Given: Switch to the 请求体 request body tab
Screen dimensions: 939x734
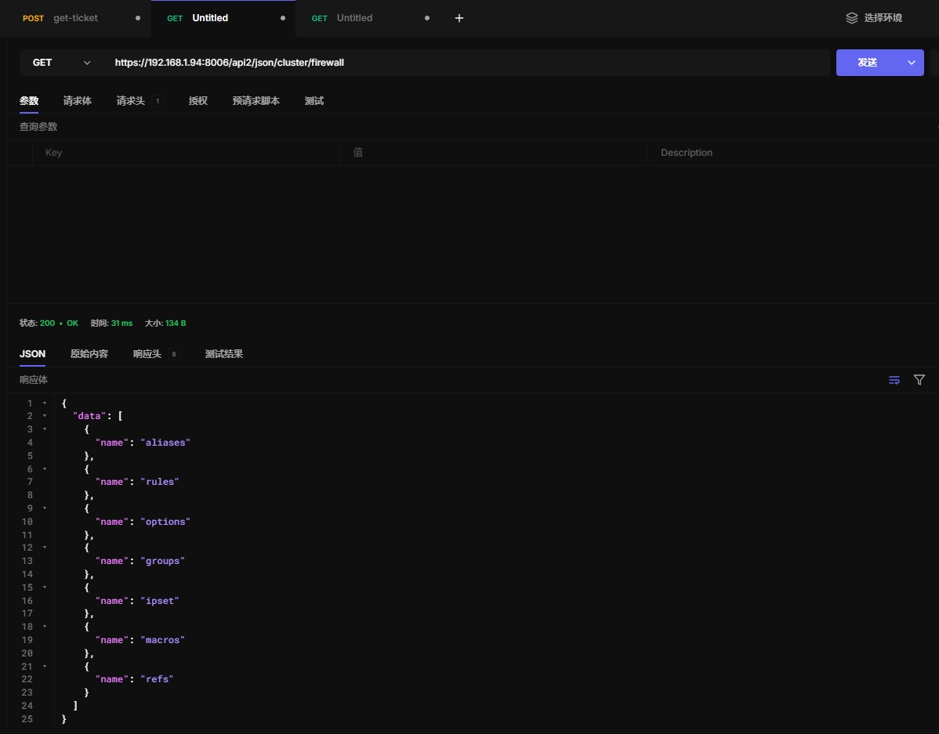Looking at the screenshot, I should pos(78,101).
